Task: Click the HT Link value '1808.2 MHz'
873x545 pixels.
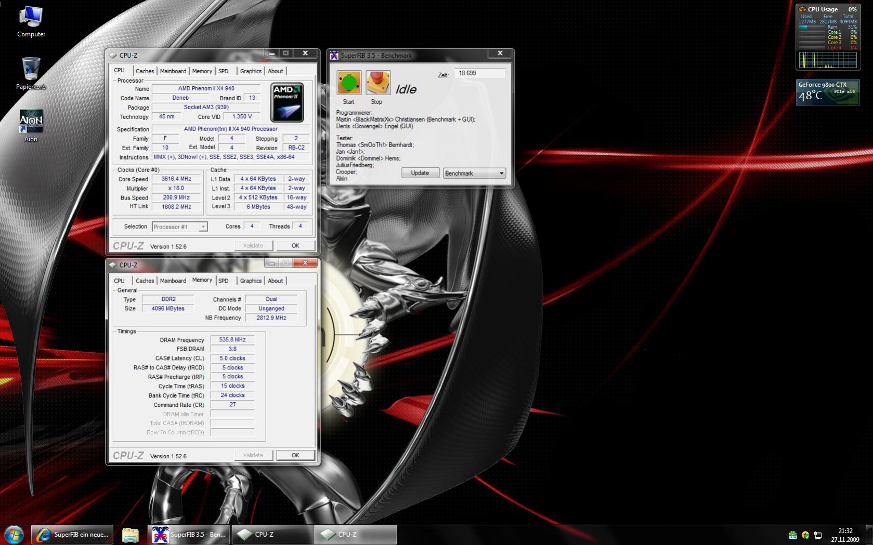Action: (176, 207)
